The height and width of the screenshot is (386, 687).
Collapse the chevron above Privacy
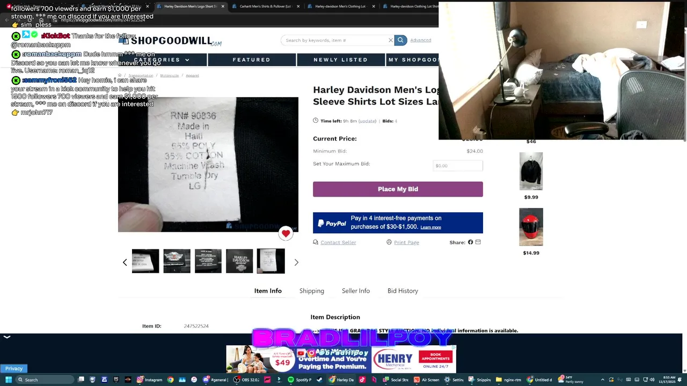(x=7, y=337)
